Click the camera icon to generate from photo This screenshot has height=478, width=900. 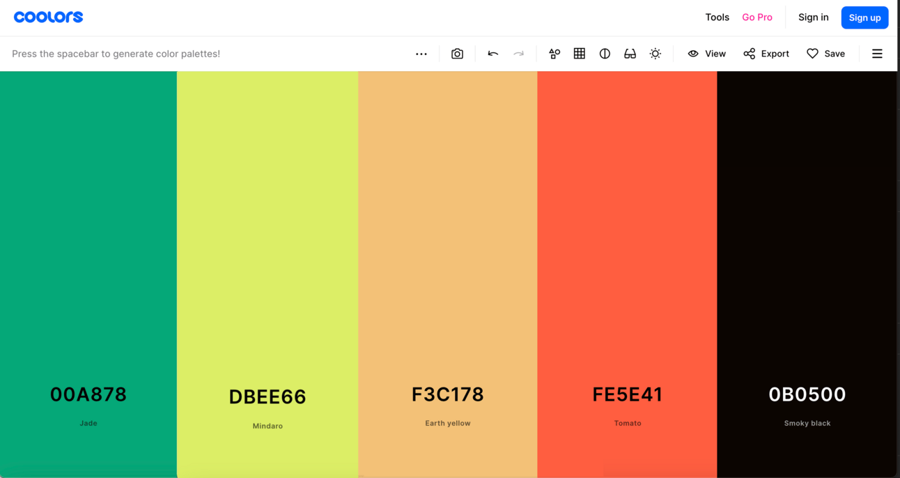[x=457, y=54]
